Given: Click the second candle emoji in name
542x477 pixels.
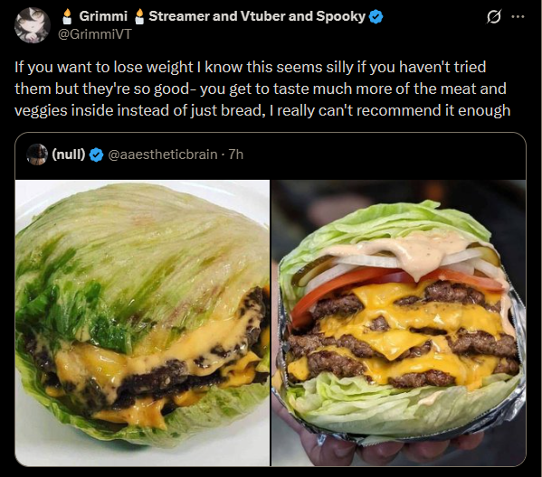Looking at the screenshot, I should [139, 16].
